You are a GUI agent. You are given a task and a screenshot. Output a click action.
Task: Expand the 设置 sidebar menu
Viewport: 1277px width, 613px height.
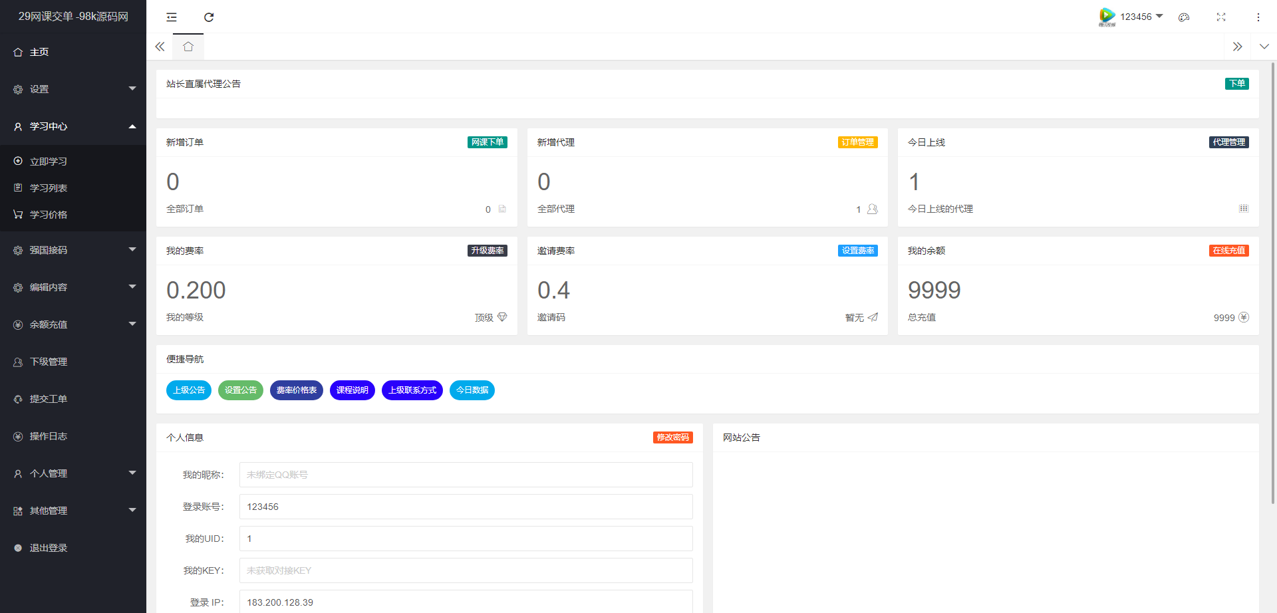pos(73,89)
